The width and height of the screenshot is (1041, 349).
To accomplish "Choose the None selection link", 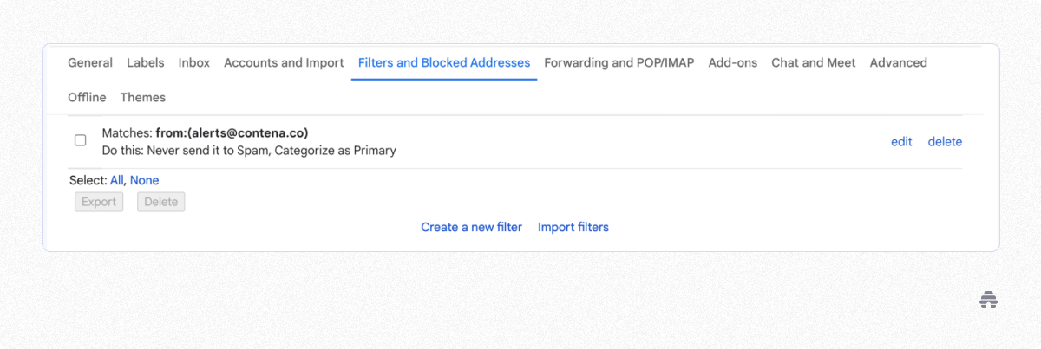I will pyautogui.click(x=145, y=180).
